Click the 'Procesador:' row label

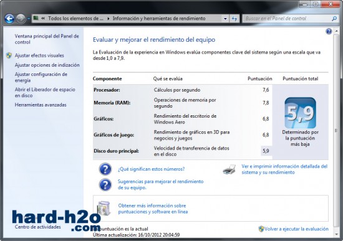(x=107, y=90)
